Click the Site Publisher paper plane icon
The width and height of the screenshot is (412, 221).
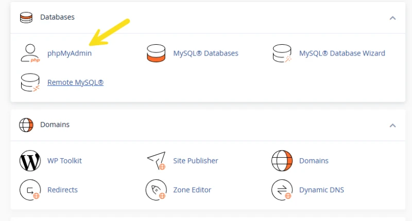156,161
